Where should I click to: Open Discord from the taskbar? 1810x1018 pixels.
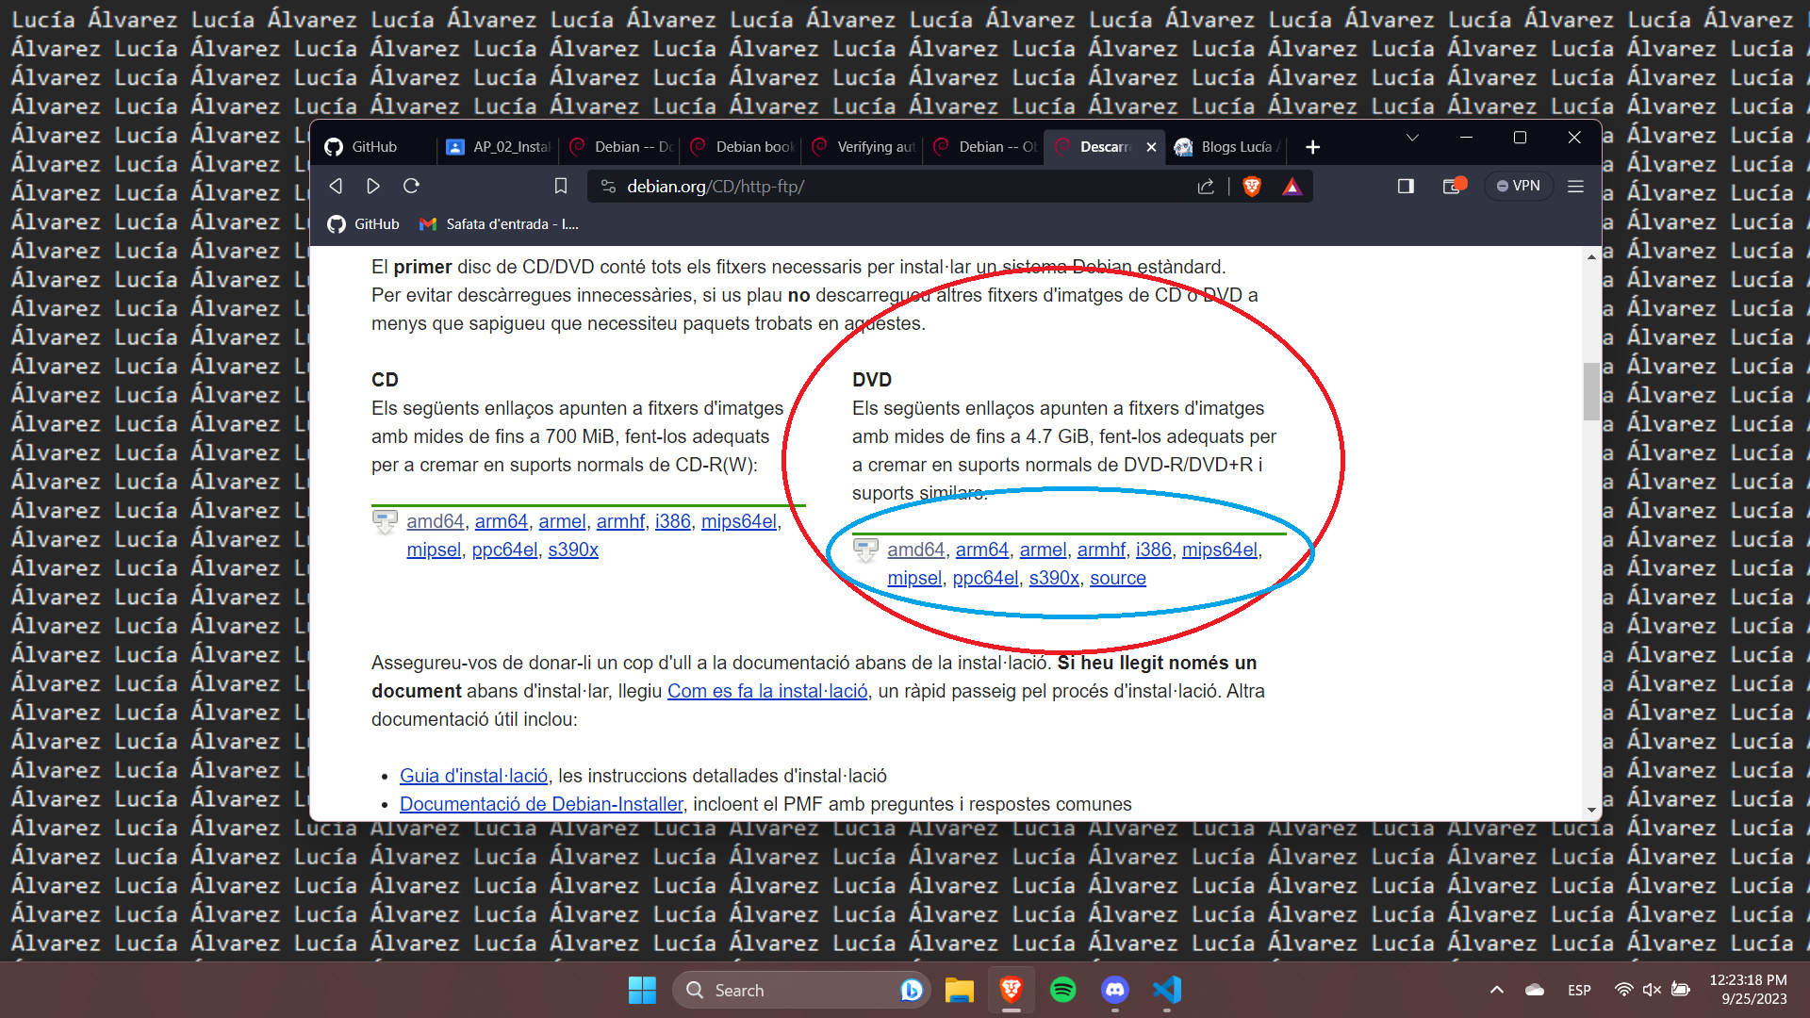click(1114, 990)
